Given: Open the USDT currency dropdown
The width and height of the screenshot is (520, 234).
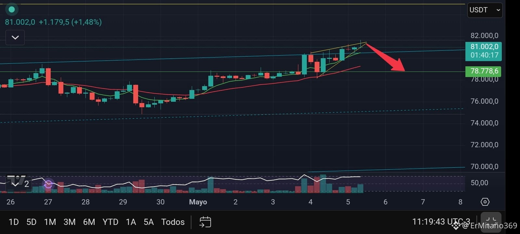Looking at the screenshot, I should (x=485, y=10).
